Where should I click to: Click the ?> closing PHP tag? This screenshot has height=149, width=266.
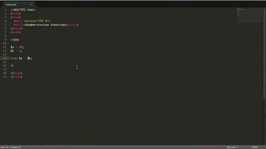click(12, 65)
